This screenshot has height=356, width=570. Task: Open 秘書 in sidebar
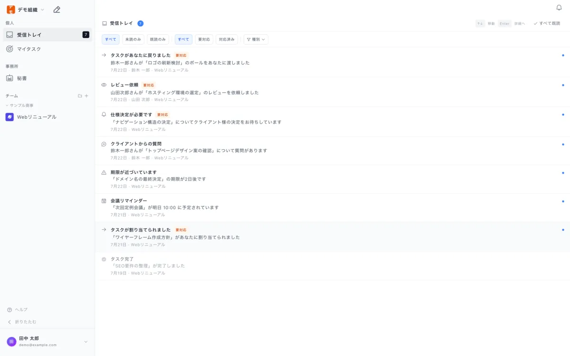47,78
